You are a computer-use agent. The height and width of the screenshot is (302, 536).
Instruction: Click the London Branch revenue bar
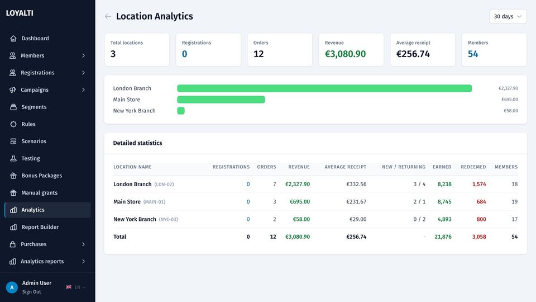pos(324,88)
